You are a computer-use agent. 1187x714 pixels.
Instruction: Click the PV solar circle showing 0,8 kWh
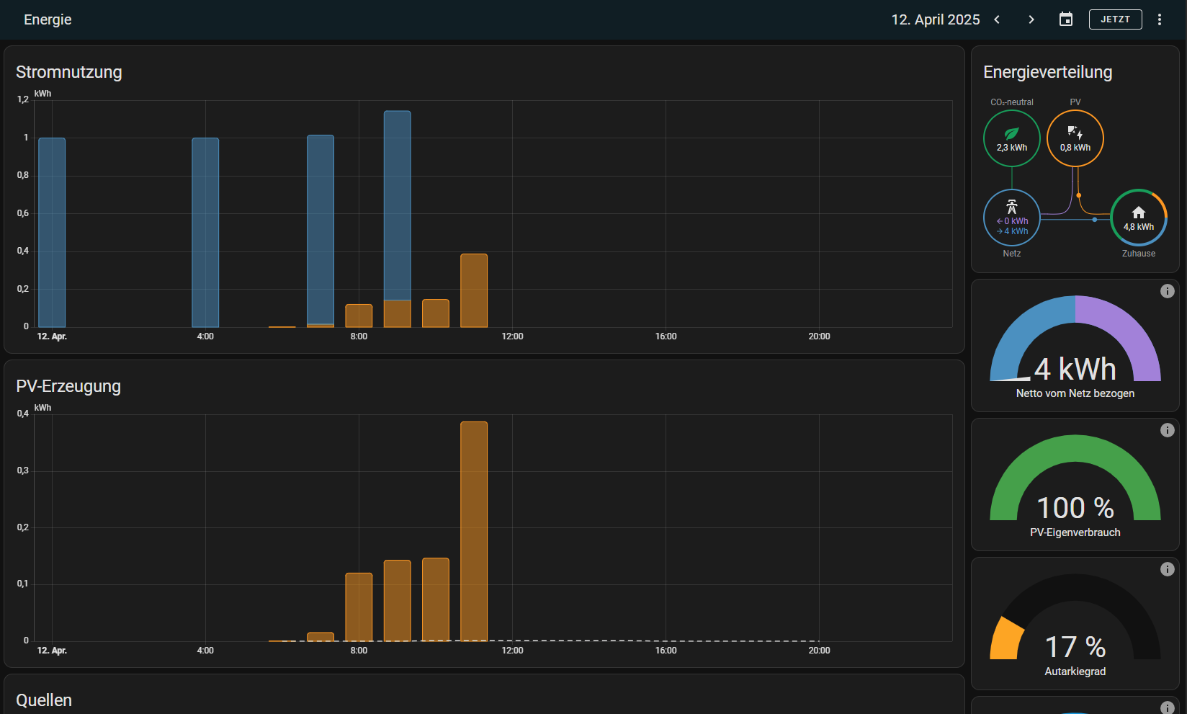(x=1075, y=138)
